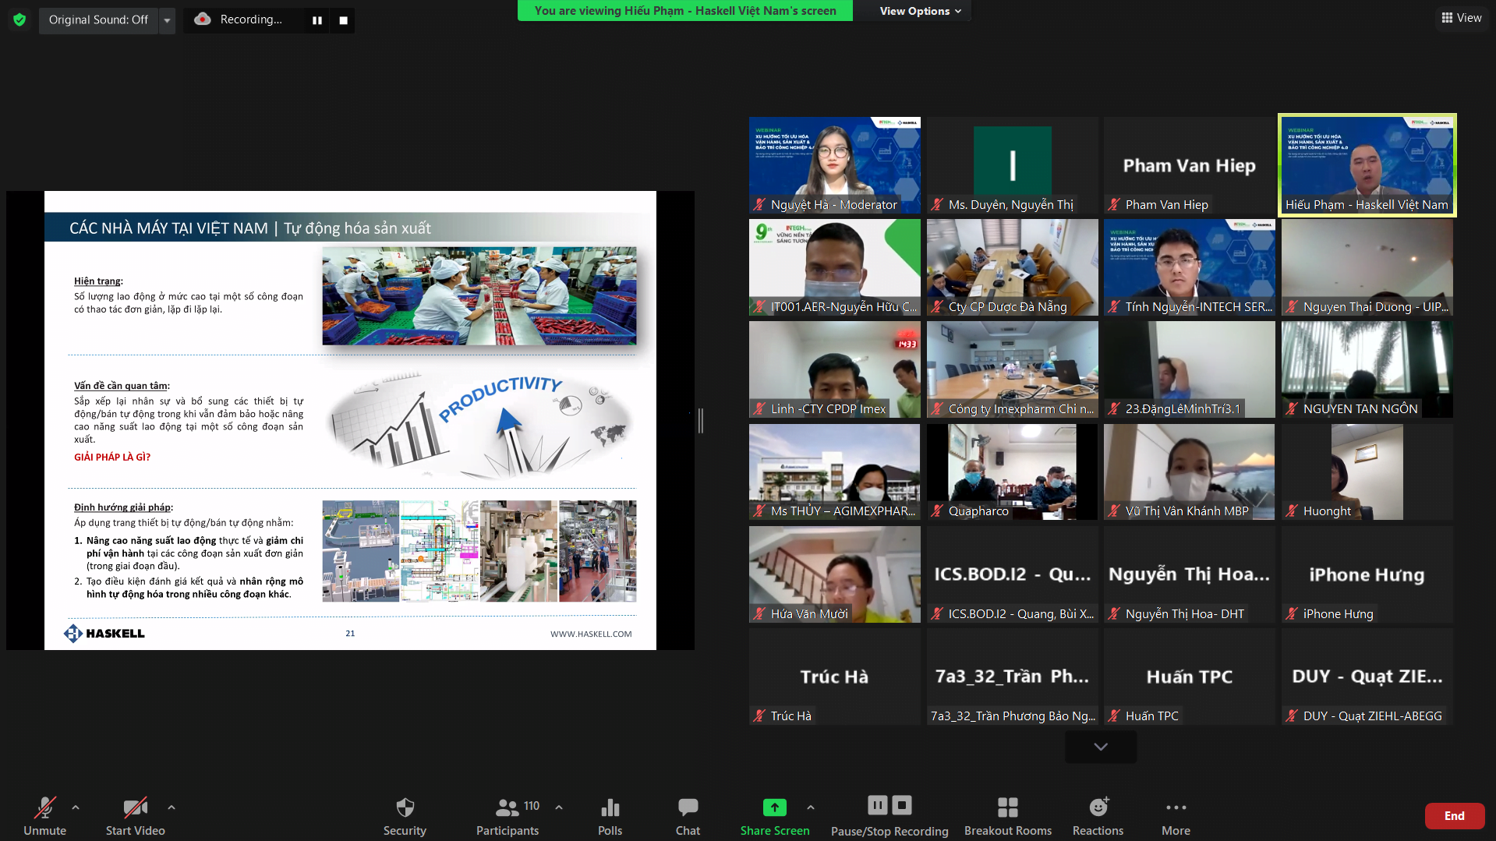Click muted mic icon on Hứa Văn Mười
The height and width of the screenshot is (841, 1496).
(759, 613)
